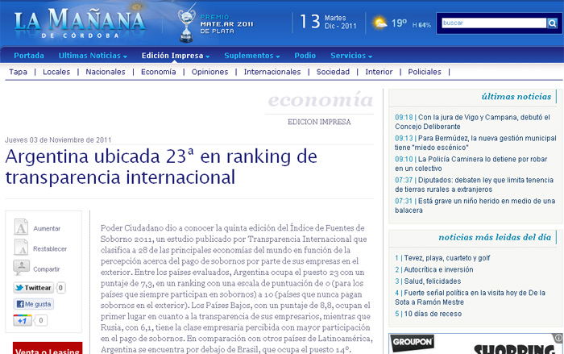Viewport: 564px width, 354px height.
Task: Expand the Ultimas Noticias dropdown menu
Action: (93, 56)
